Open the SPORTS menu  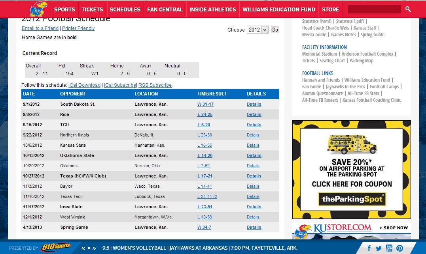(64, 9)
